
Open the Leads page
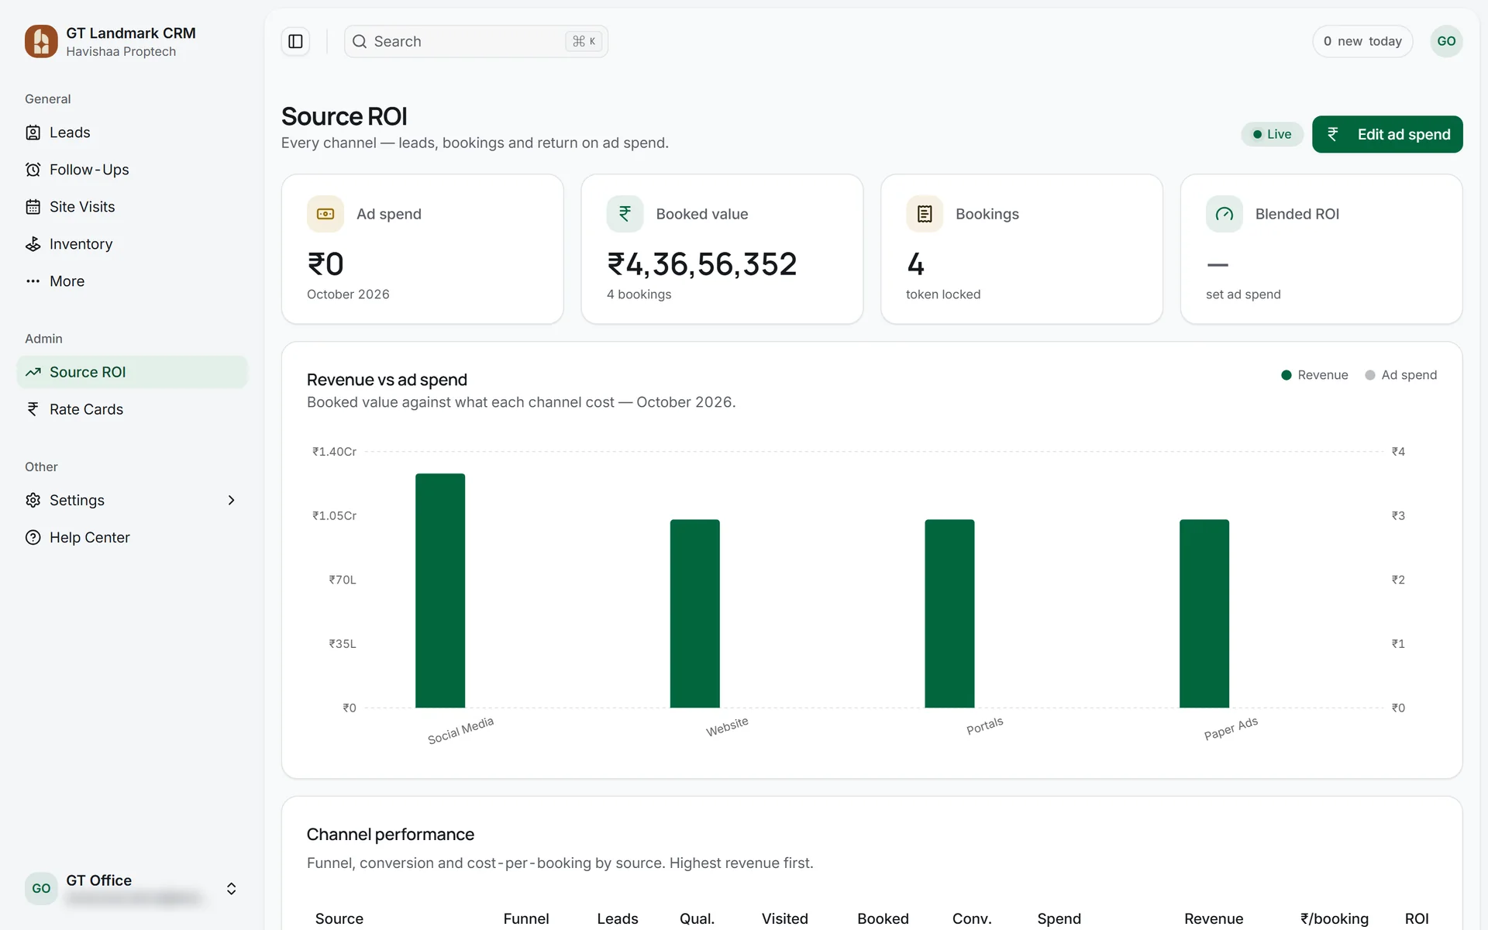tap(132, 133)
